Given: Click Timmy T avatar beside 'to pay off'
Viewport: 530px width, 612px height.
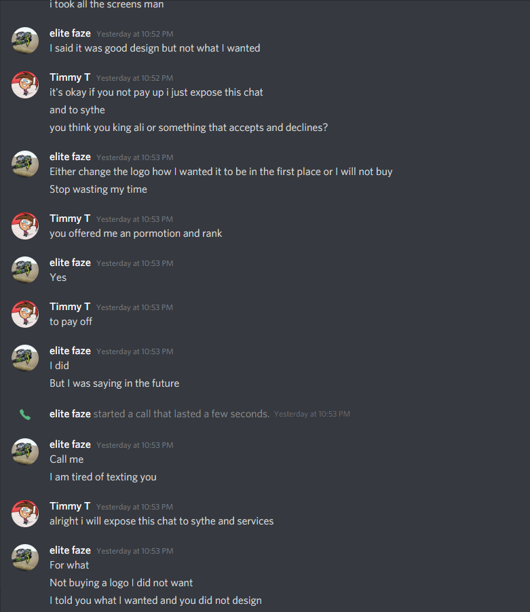Looking at the screenshot, I should (x=25, y=314).
